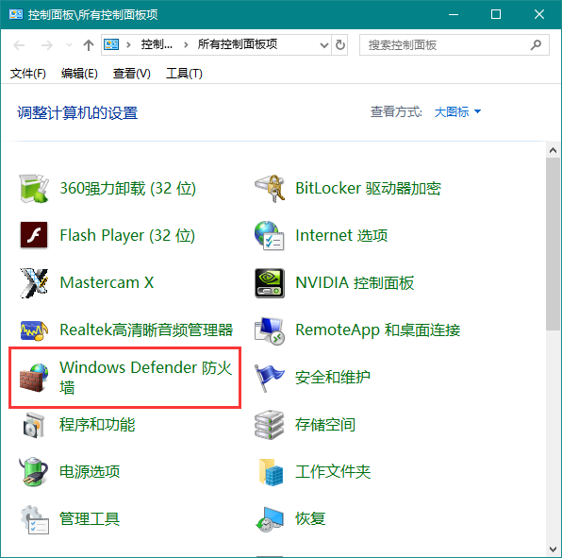Screen dimensions: 562x558
Task: Click the 安全和维护 flag icon
Action: point(269,378)
